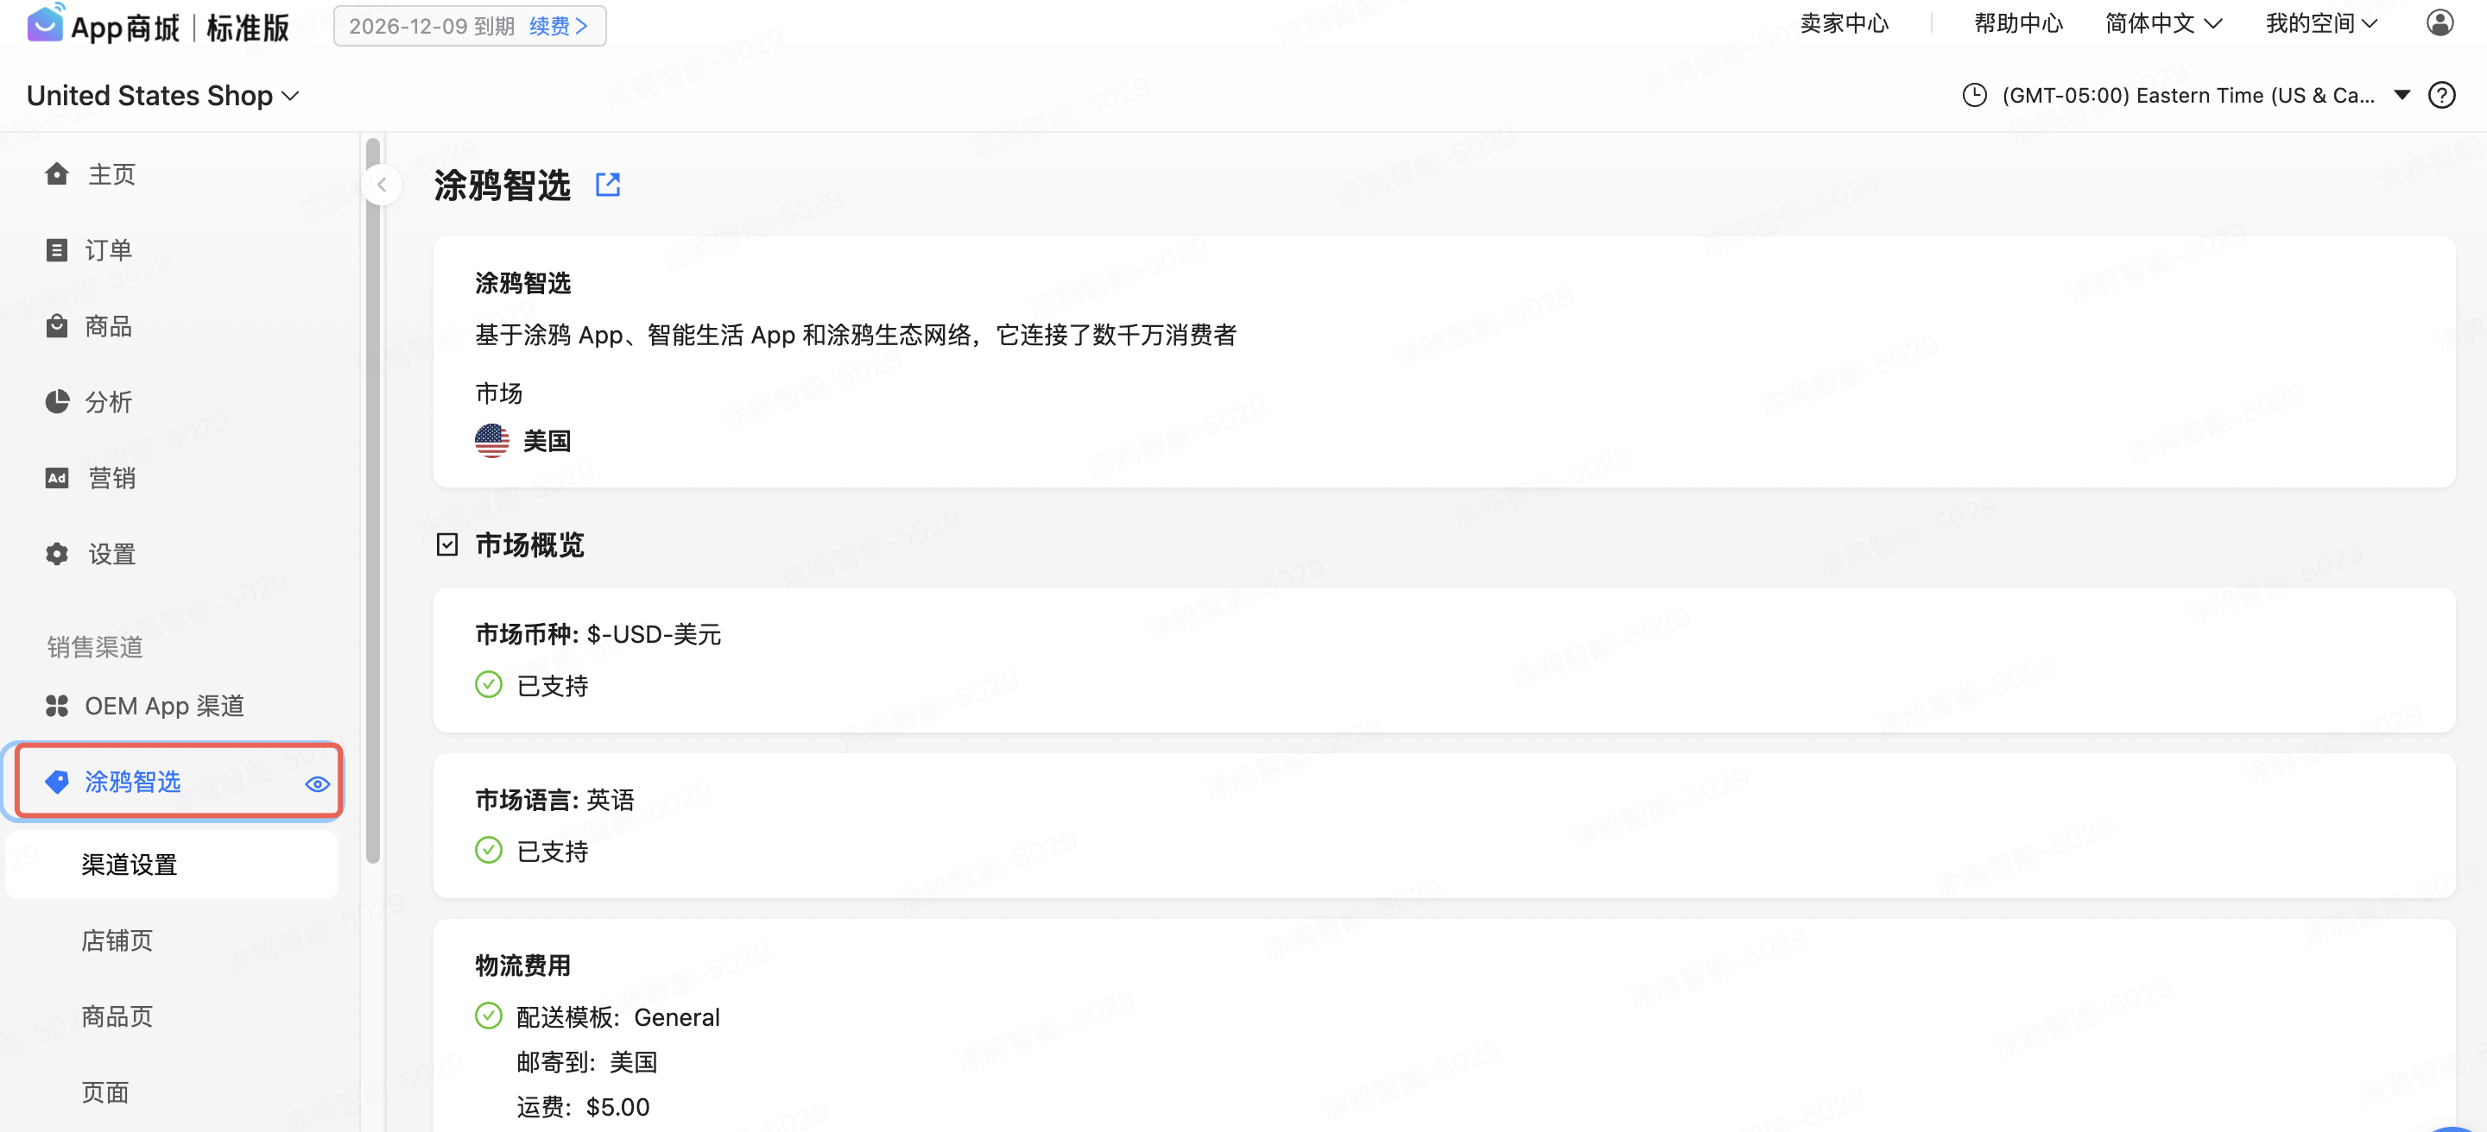Viewport: 2487px width, 1132px height.
Task: Click the 营销 Ad icon
Action: coord(57,477)
